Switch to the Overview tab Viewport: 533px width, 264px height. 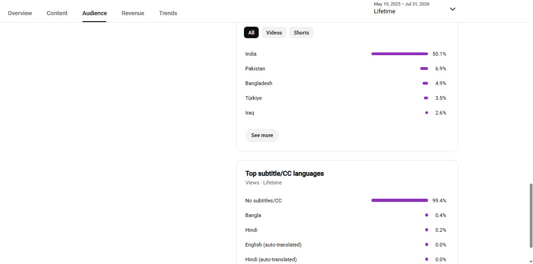pyautogui.click(x=20, y=13)
